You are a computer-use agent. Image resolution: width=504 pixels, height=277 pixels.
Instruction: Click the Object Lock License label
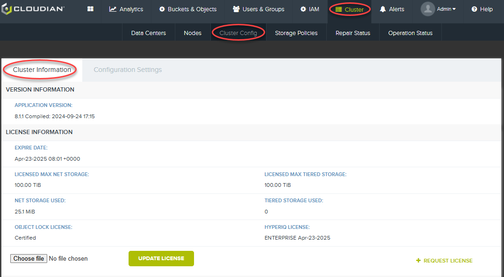pyautogui.click(x=43, y=227)
